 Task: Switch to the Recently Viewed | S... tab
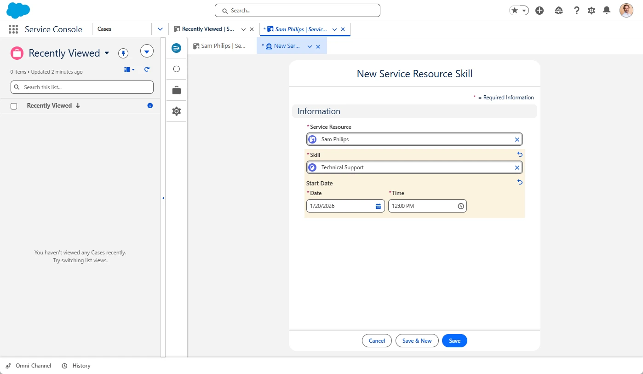tap(208, 29)
